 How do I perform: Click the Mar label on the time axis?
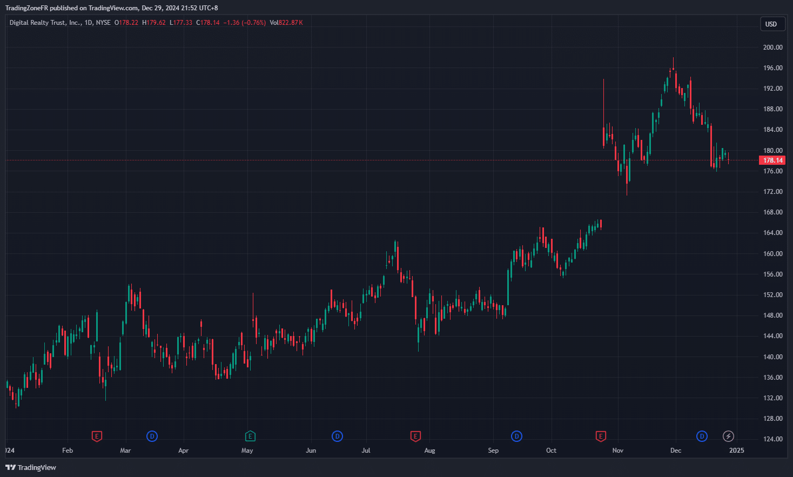125,451
